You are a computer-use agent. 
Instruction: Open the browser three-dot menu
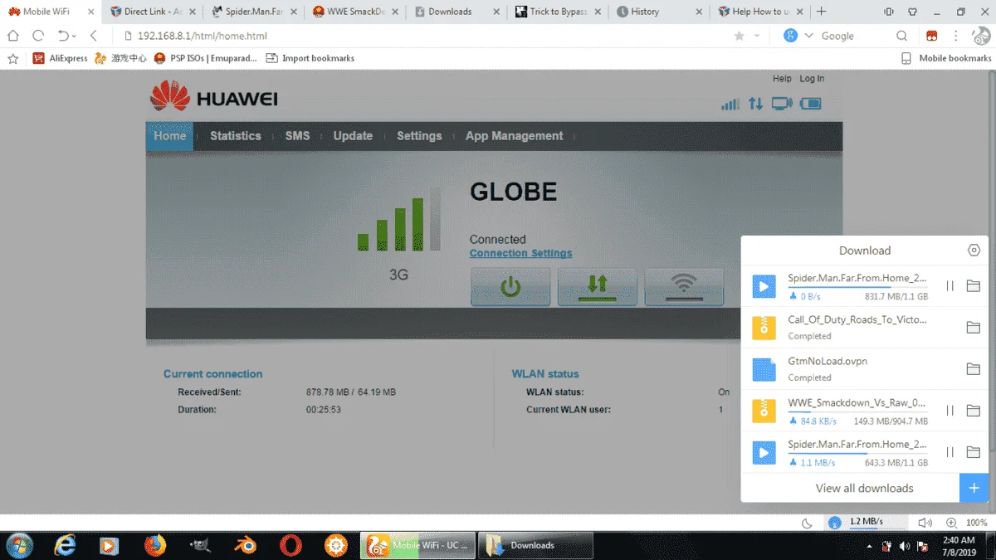tap(956, 36)
